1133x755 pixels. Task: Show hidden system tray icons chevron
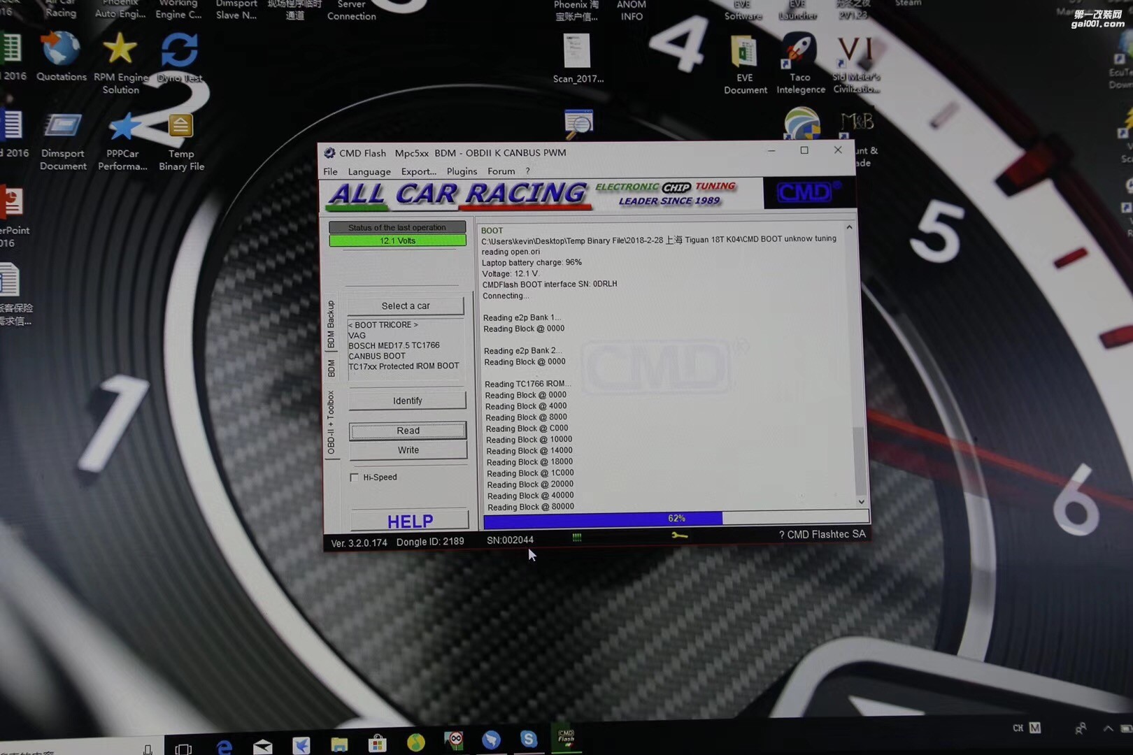click(x=1109, y=728)
